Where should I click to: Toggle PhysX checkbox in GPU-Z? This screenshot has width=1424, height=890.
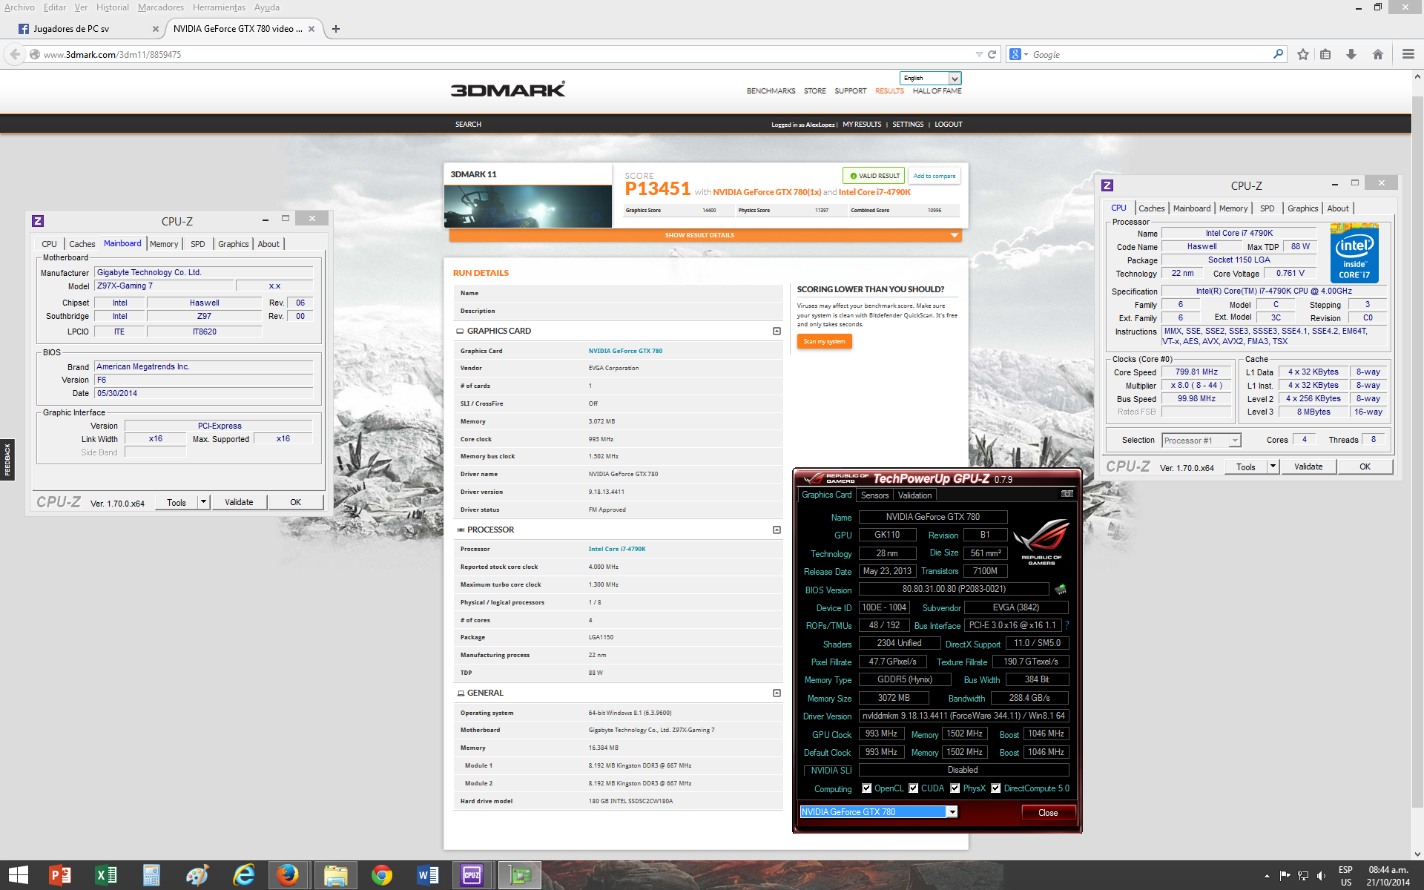955,788
